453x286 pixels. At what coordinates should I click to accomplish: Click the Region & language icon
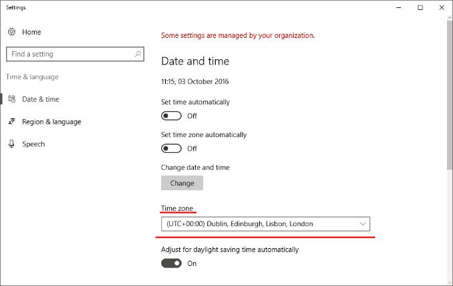[11, 122]
